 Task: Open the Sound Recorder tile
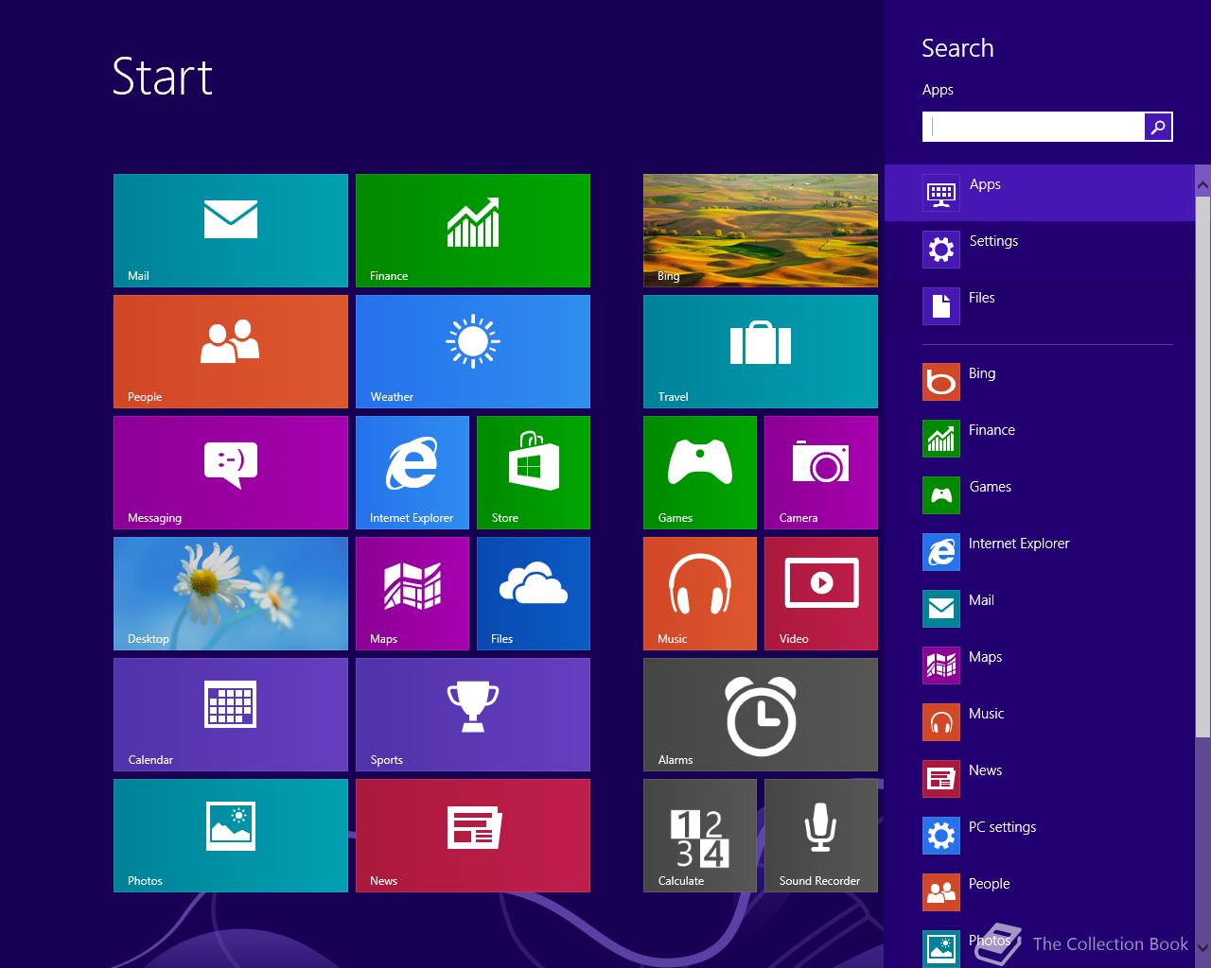pyautogui.click(x=821, y=836)
